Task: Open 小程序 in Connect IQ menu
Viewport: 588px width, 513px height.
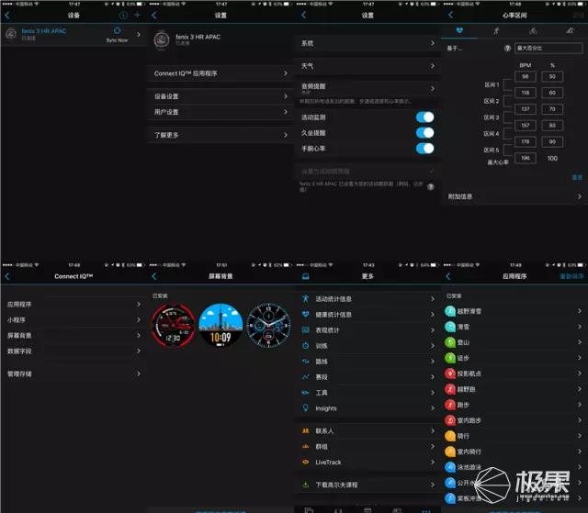Action: pos(73,319)
